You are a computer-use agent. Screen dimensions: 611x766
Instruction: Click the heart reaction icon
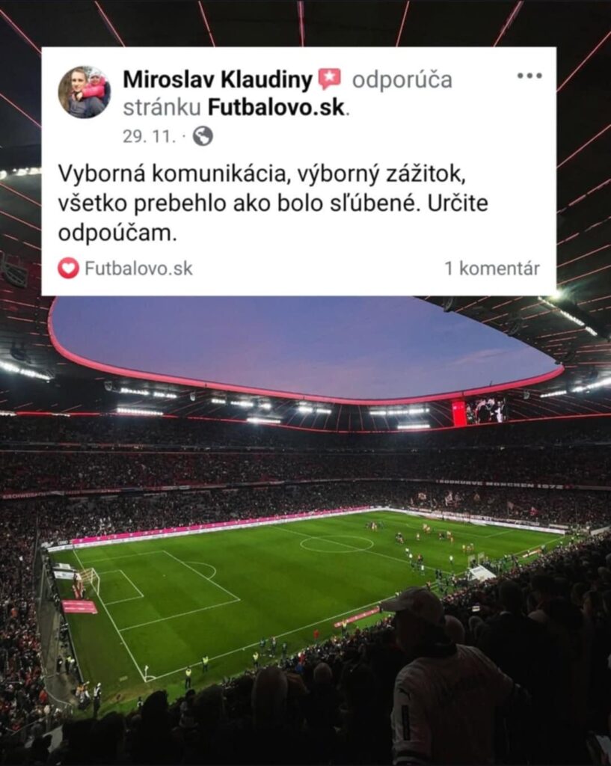click(x=68, y=269)
